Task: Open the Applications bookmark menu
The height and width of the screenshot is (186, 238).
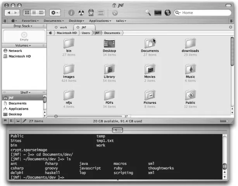Action: pyautogui.click(x=100, y=21)
